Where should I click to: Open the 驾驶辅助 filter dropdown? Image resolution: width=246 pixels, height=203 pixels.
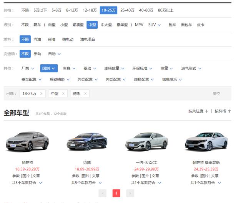(x=60, y=79)
